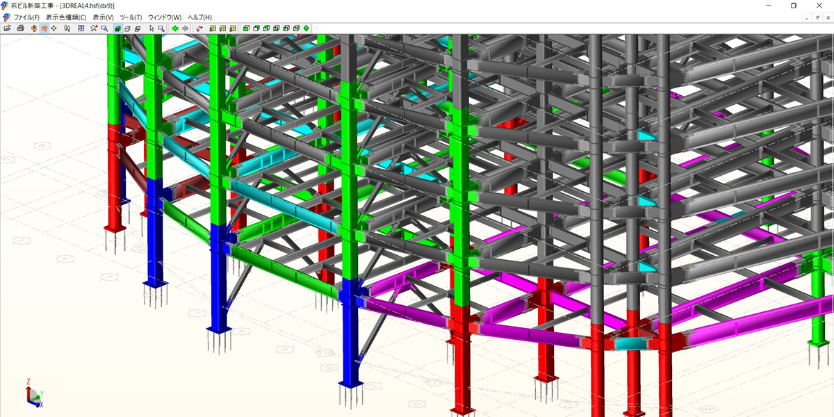Click the open file folder icon
The width and height of the screenshot is (834, 417).
tap(8, 28)
